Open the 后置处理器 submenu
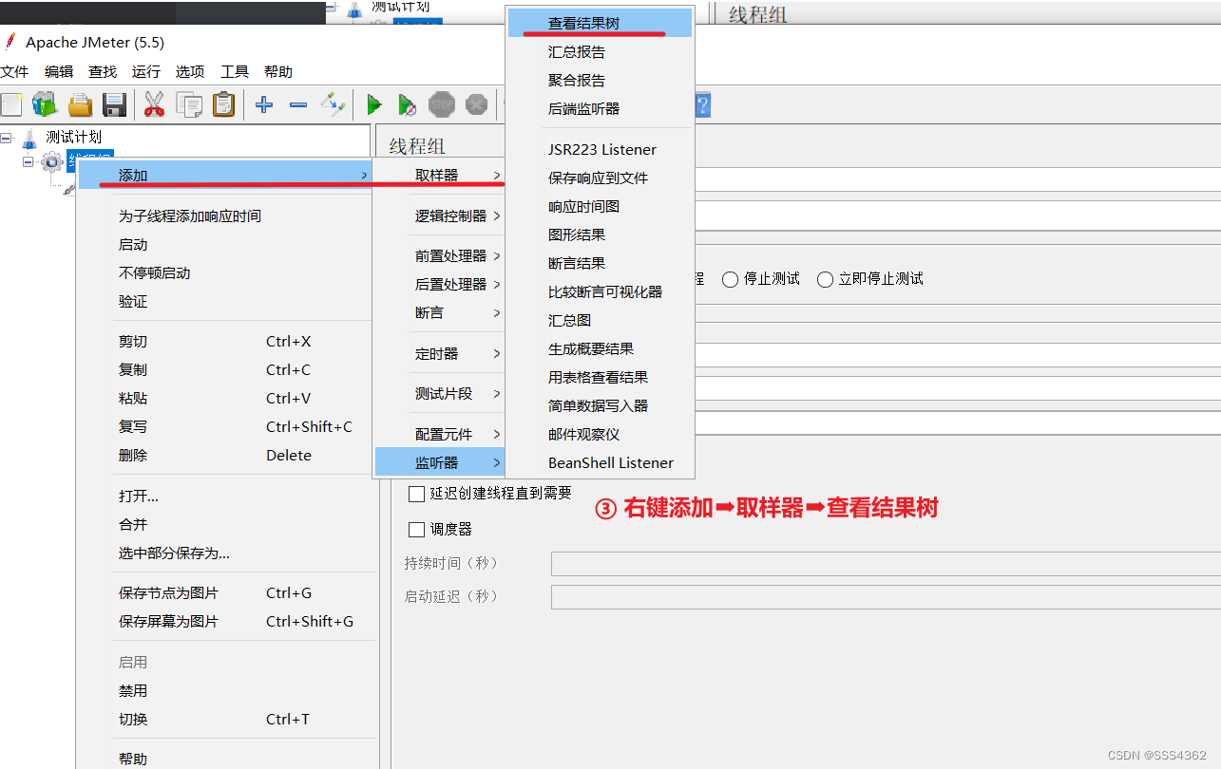The image size is (1221, 769). point(439,285)
